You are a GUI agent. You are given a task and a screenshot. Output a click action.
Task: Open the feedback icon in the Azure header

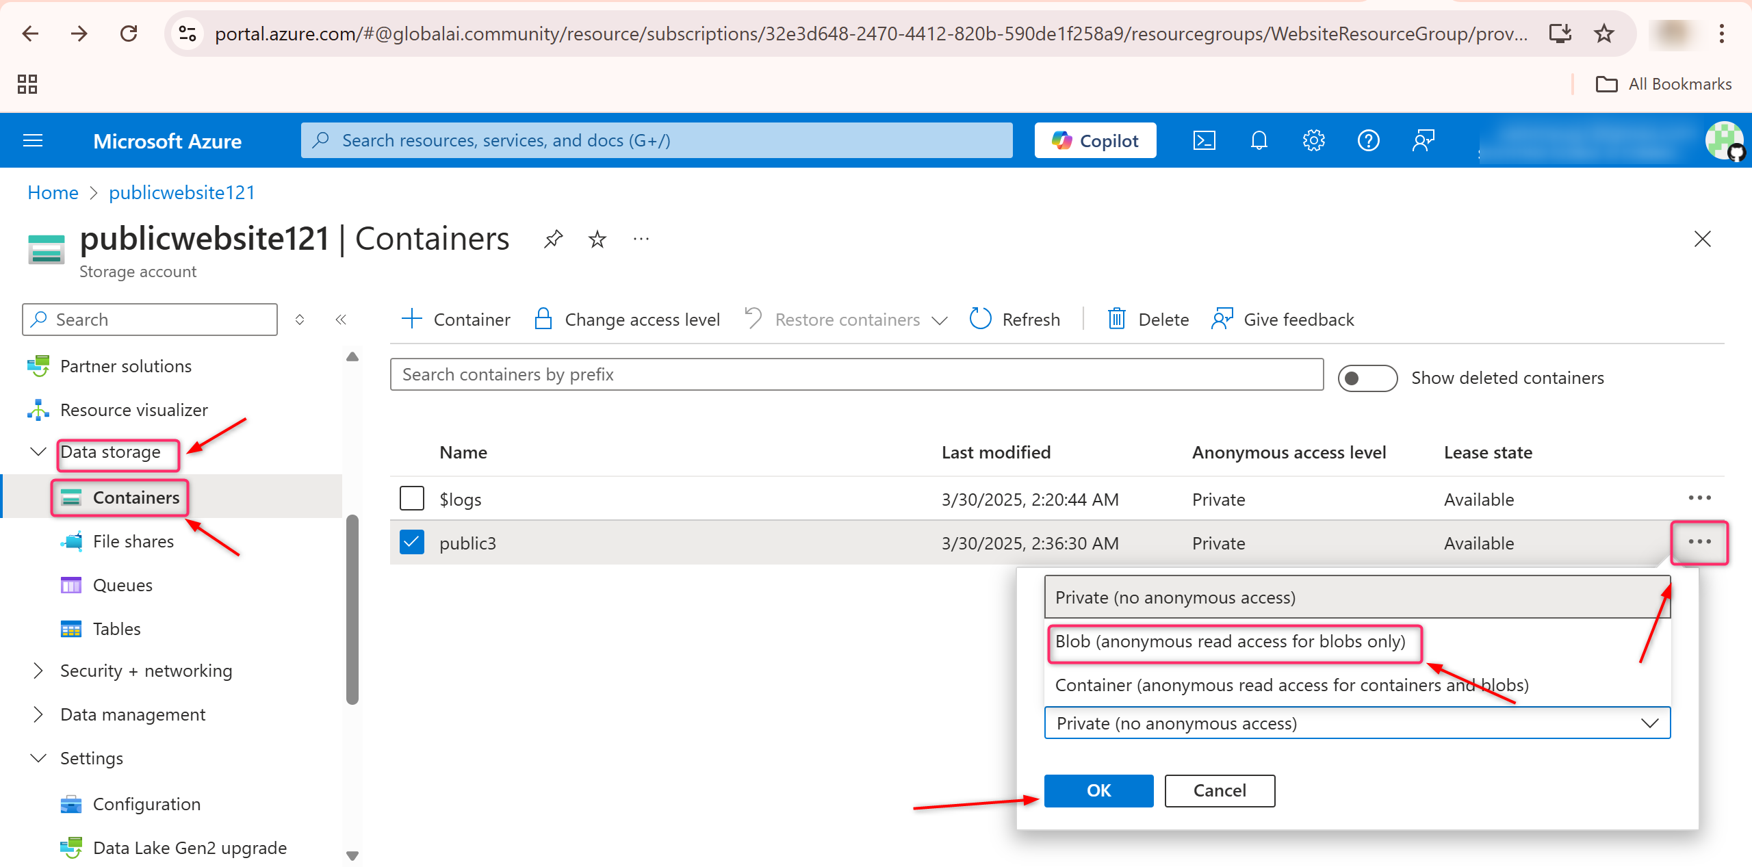click(x=1423, y=141)
